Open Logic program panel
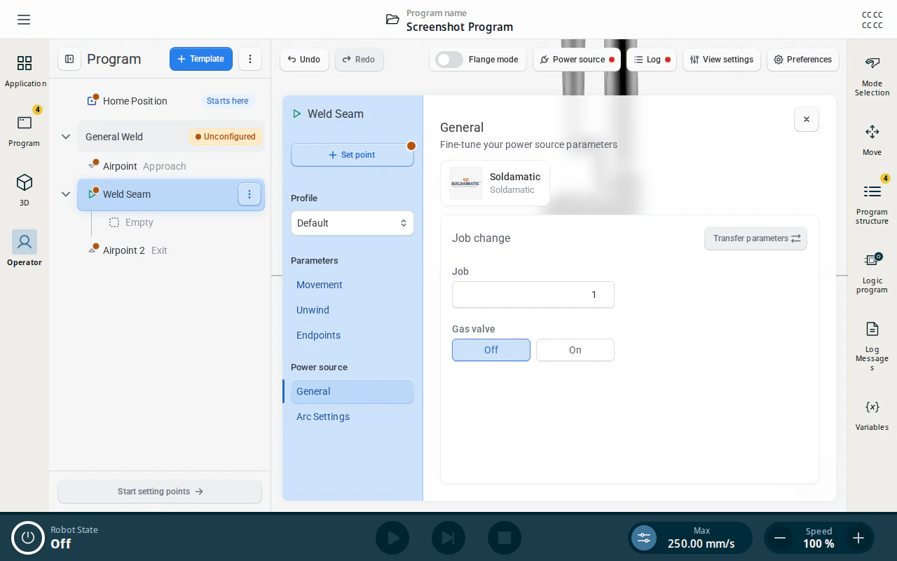This screenshot has width=897, height=561. (872, 273)
